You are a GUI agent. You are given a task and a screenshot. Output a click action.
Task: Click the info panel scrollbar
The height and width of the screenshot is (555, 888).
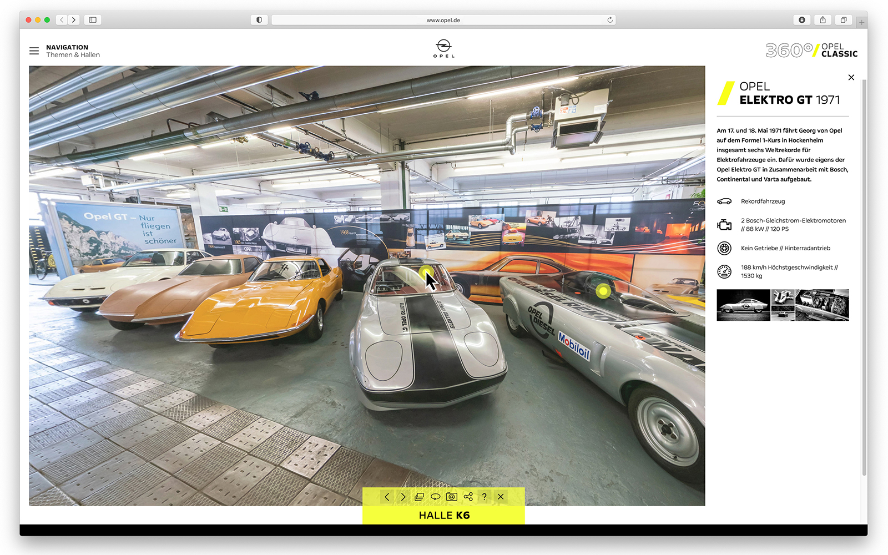(x=864, y=277)
